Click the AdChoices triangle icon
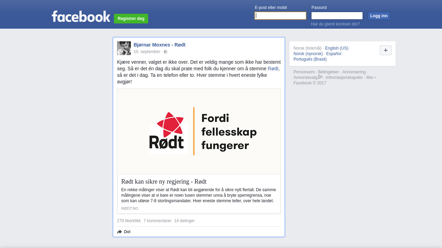 (x=320, y=77)
